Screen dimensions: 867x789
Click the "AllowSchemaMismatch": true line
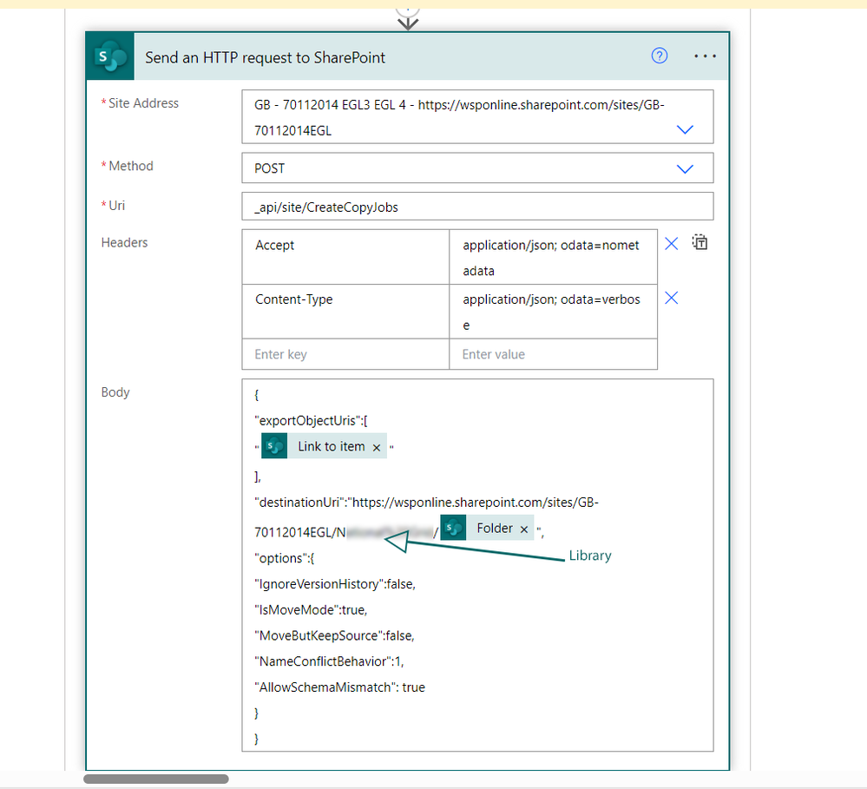point(339,687)
